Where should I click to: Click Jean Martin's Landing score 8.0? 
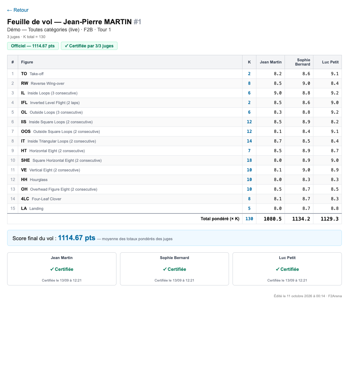tap(277, 208)
